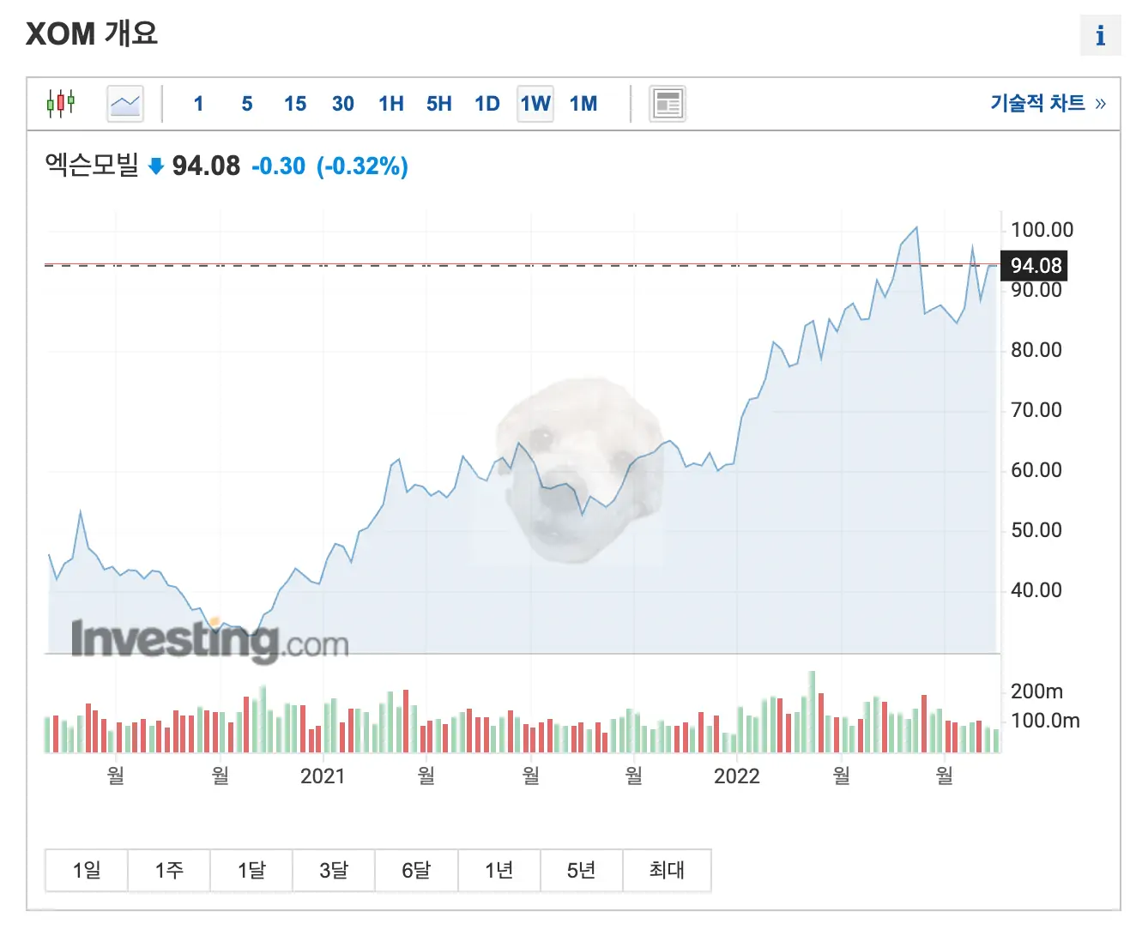Set interval to 5H
Image resolution: width=1136 pixels, height=930 pixels.
coord(439,104)
